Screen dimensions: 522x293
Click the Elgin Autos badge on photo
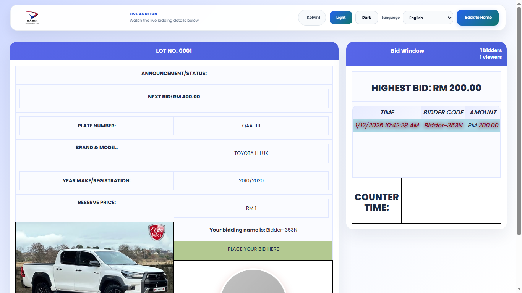(157, 232)
